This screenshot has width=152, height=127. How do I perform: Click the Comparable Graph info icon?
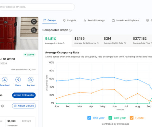pyautogui.click(x=70, y=30)
